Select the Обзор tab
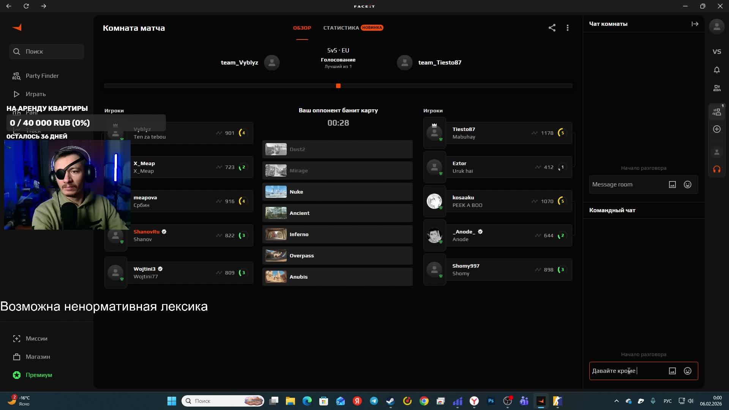Viewport: 729px width, 410px height. [x=302, y=28]
